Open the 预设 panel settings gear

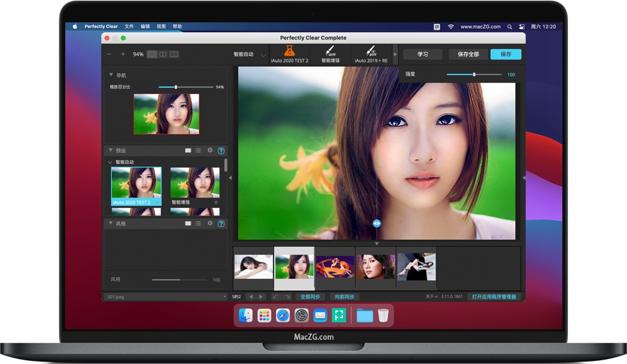click(x=209, y=150)
